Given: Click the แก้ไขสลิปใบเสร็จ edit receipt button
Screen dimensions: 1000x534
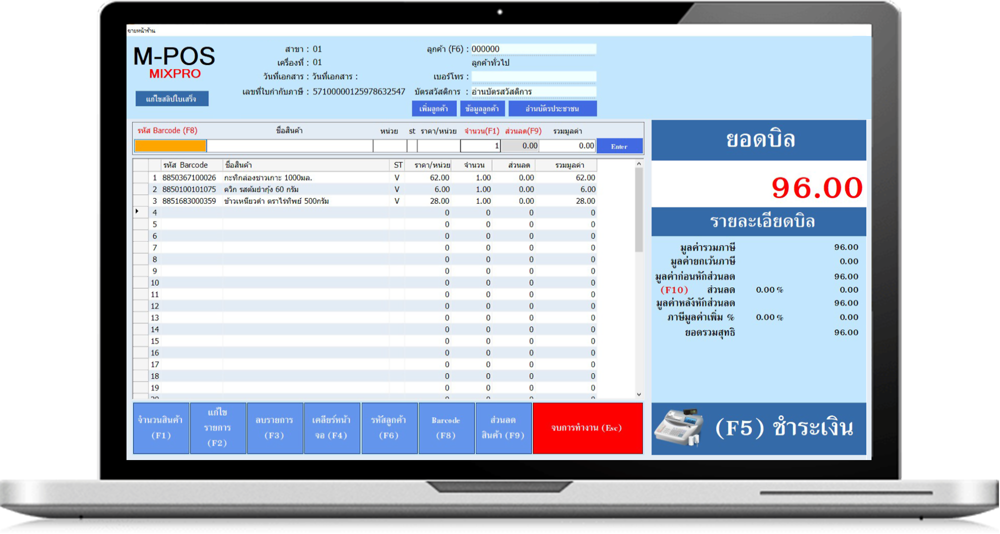Looking at the screenshot, I should pyautogui.click(x=171, y=99).
